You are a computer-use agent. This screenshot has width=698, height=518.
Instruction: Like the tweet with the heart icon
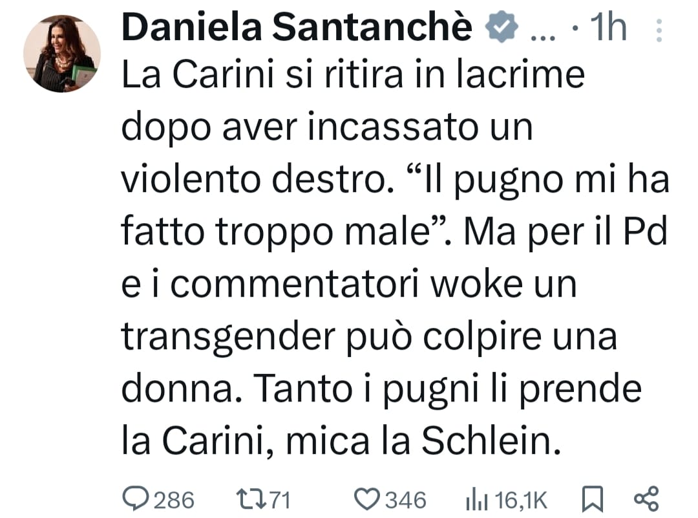coord(368,499)
